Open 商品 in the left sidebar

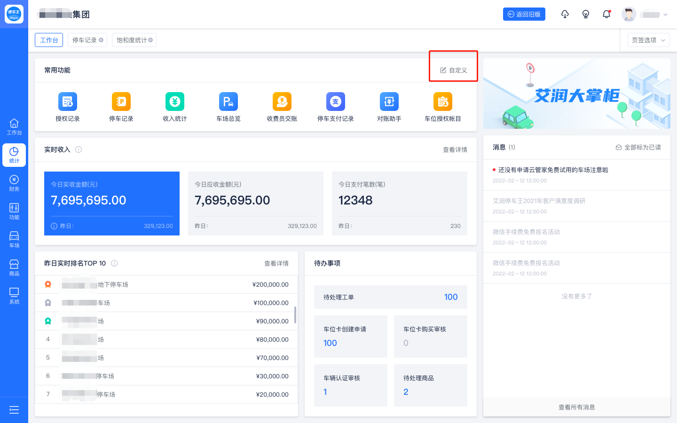click(x=14, y=268)
